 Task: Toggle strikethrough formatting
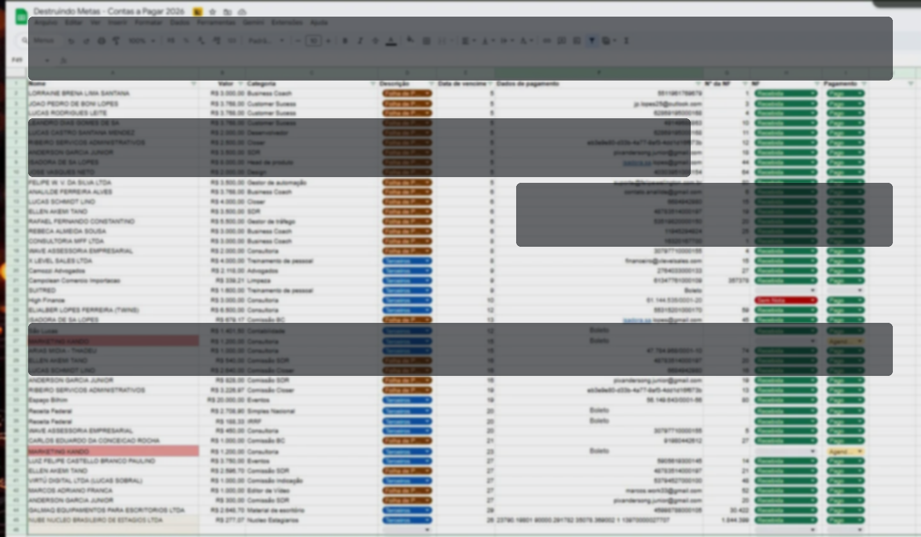pyautogui.click(x=375, y=41)
